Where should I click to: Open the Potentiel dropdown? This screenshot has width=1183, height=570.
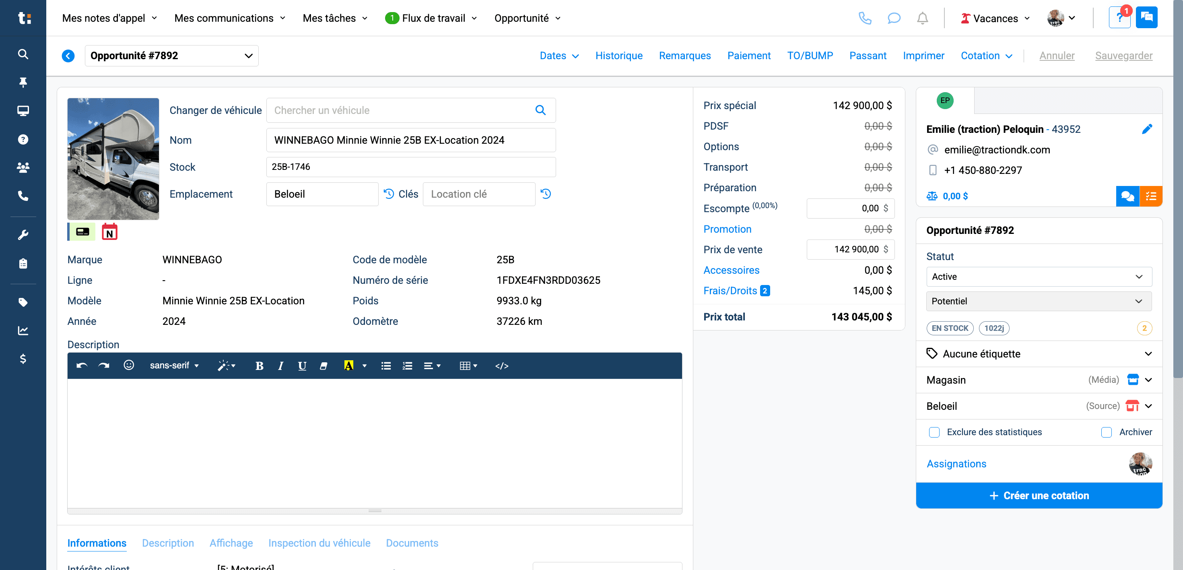click(x=1039, y=302)
